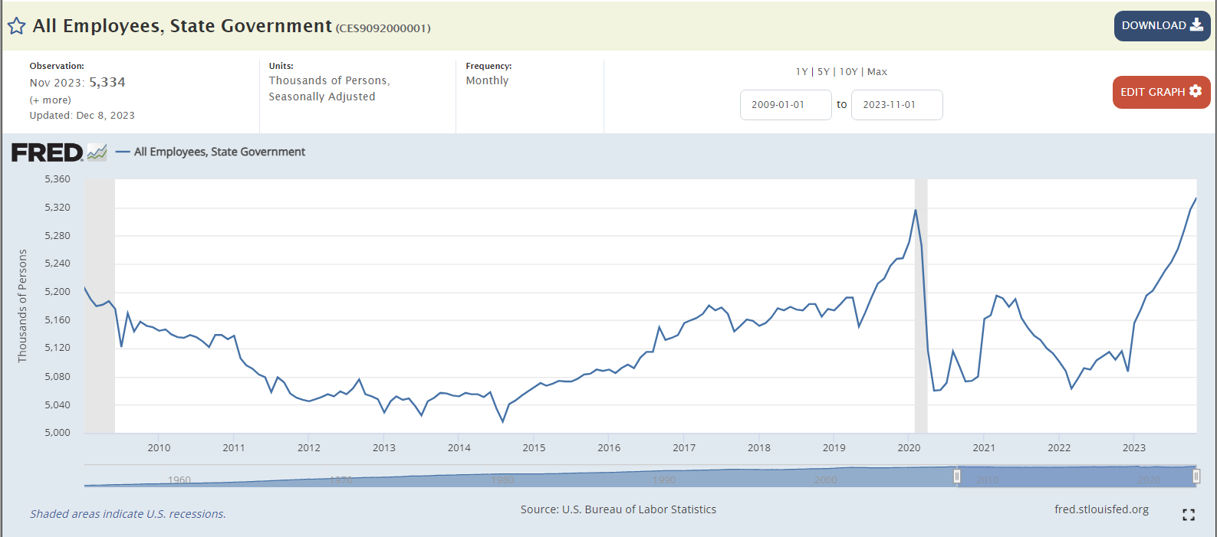Image resolution: width=1217 pixels, height=537 pixels.
Task: Click the end date field 2023-11-01
Action: tap(896, 105)
